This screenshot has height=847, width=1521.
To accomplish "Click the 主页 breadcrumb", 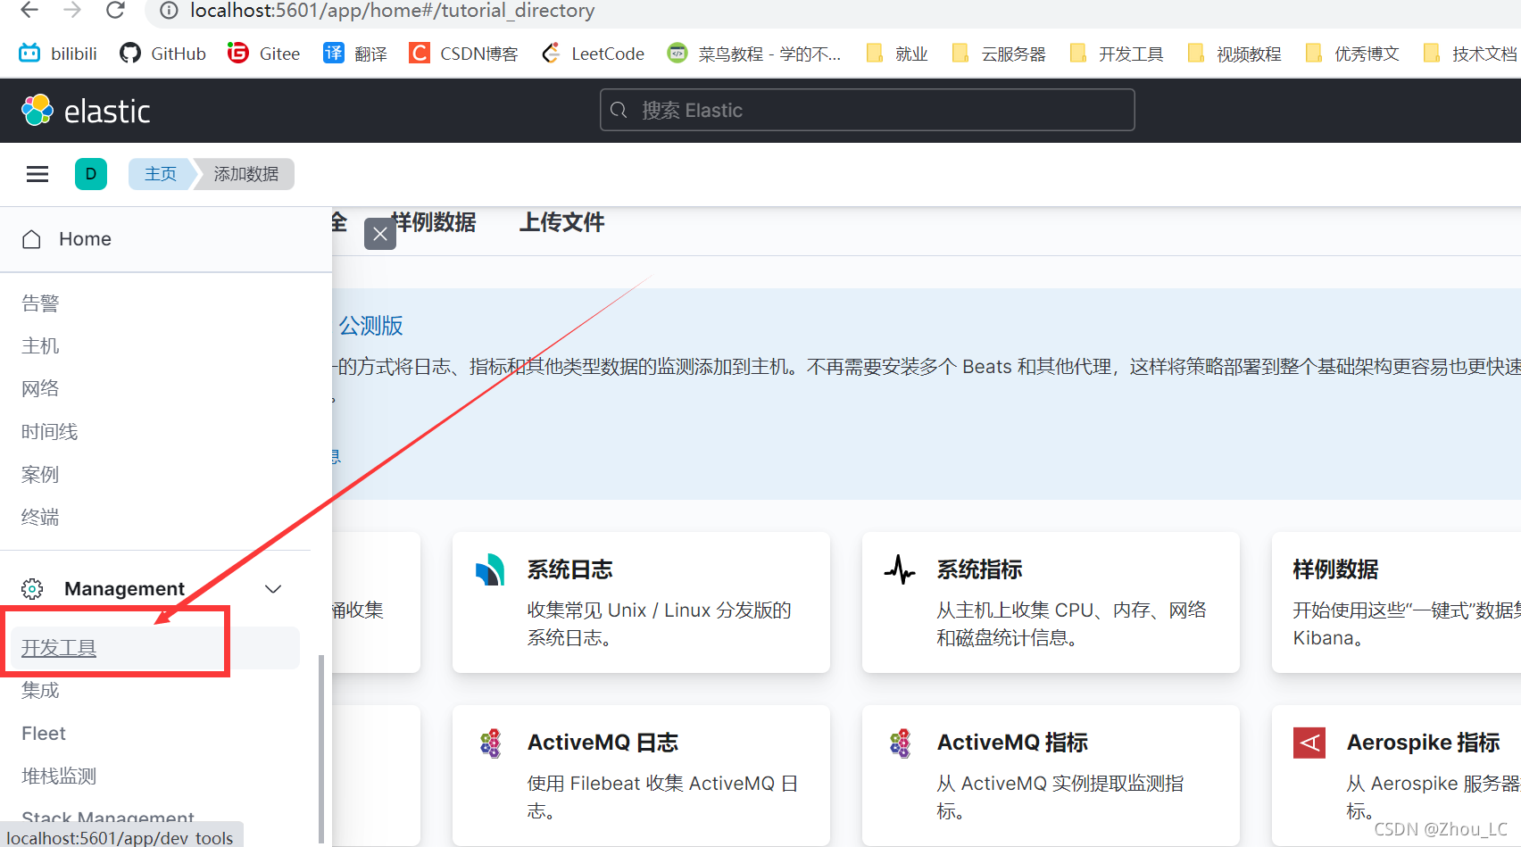I will pyautogui.click(x=161, y=174).
